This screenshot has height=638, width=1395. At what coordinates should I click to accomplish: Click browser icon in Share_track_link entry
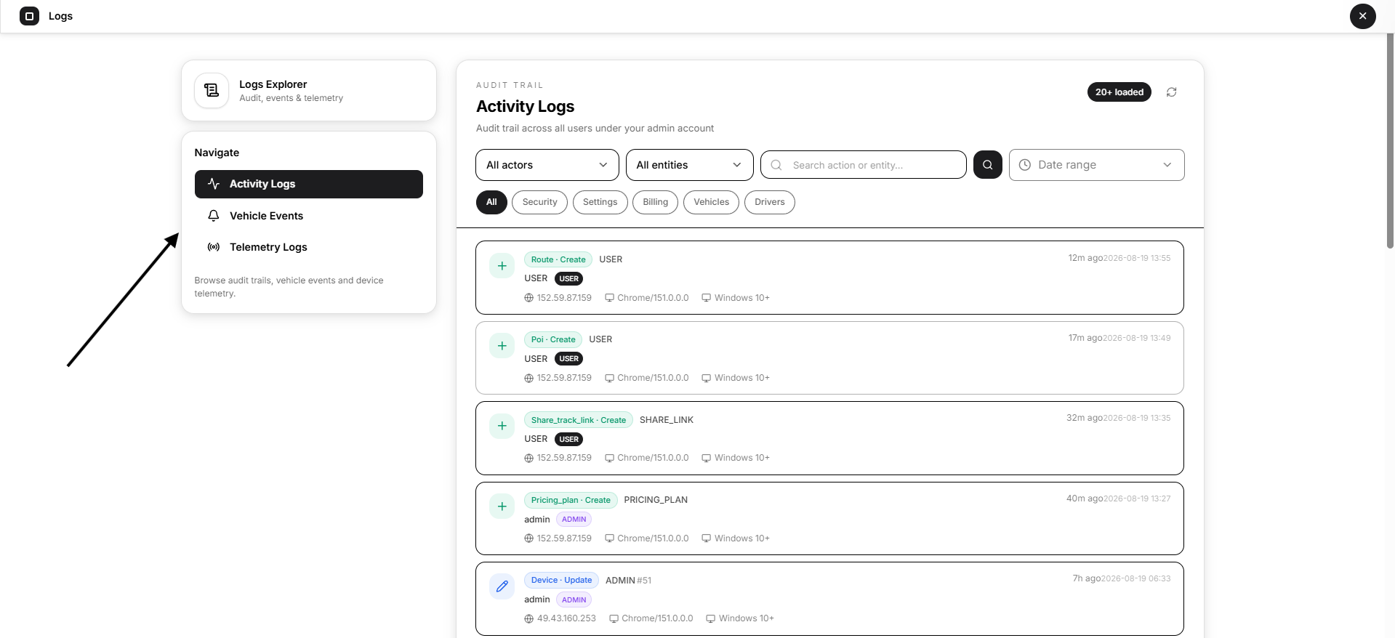pyautogui.click(x=609, y=458)
